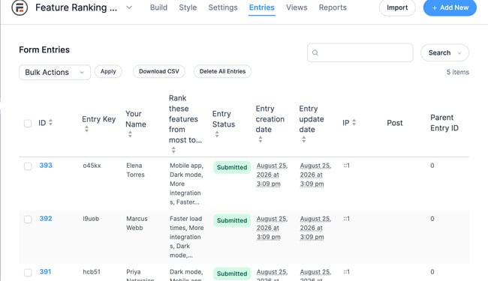
Task: Click the Formidable Forms logo icon
Action: tap(20, 7)
